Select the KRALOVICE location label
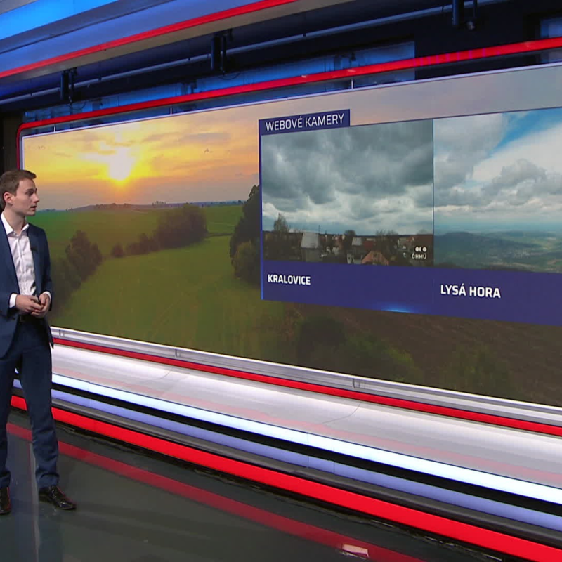 click(289, 280)
